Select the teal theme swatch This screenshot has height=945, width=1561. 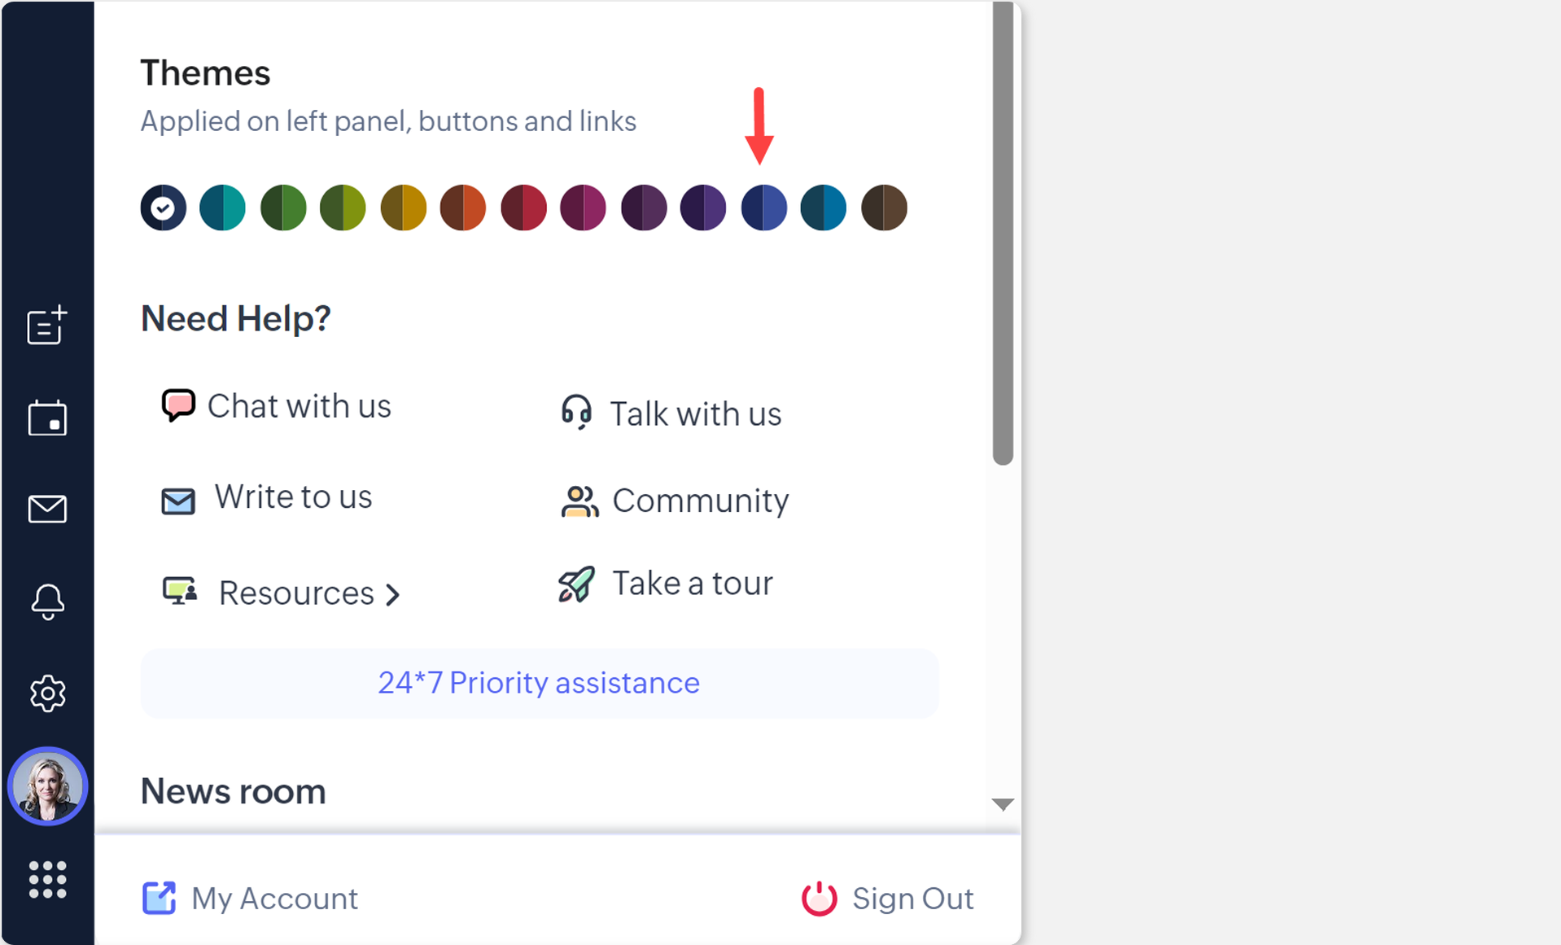coord(222,208)
